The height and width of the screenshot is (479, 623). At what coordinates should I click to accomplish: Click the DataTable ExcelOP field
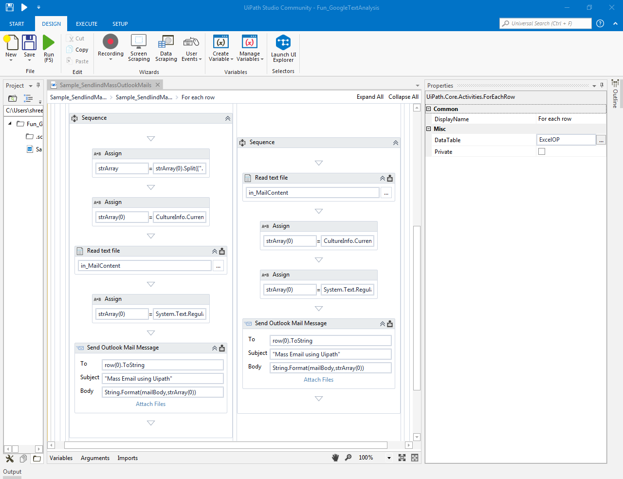567,140
